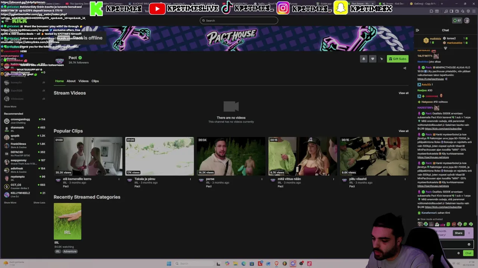Play the 'perse' clip thumbnail
478x268 pixels.
231,156
